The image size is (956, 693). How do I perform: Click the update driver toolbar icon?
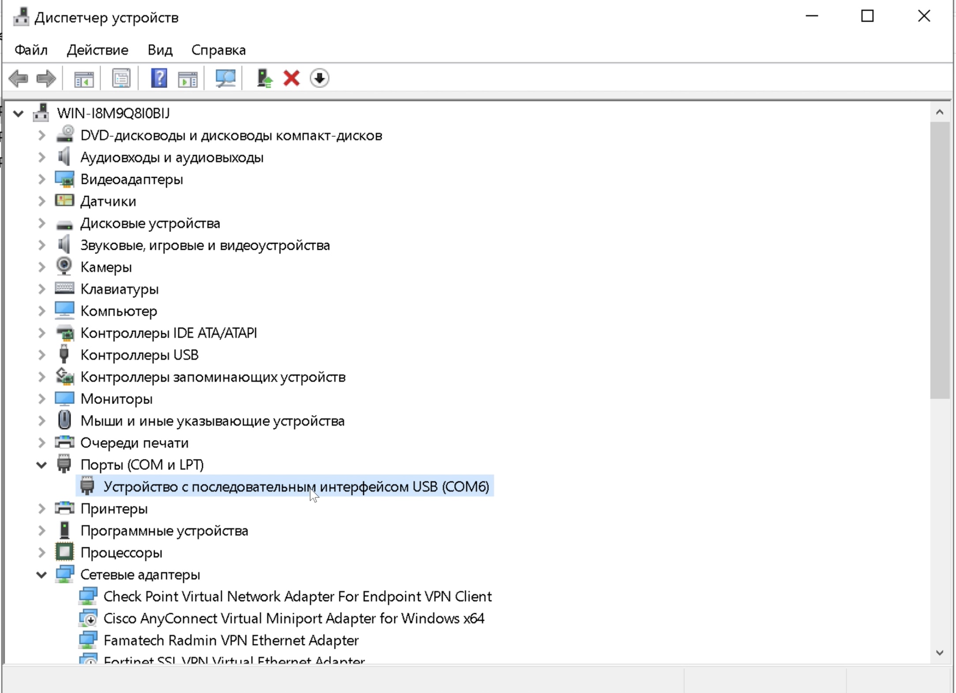pyautogui.click(x=264, y=78)
